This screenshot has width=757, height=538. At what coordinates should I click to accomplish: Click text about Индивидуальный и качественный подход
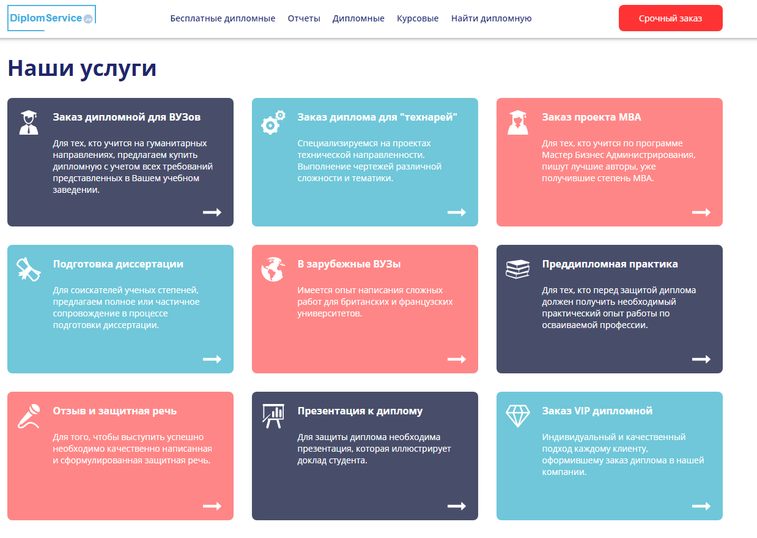(624, 454)
